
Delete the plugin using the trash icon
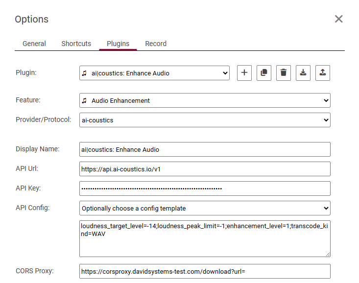[284, 73]
